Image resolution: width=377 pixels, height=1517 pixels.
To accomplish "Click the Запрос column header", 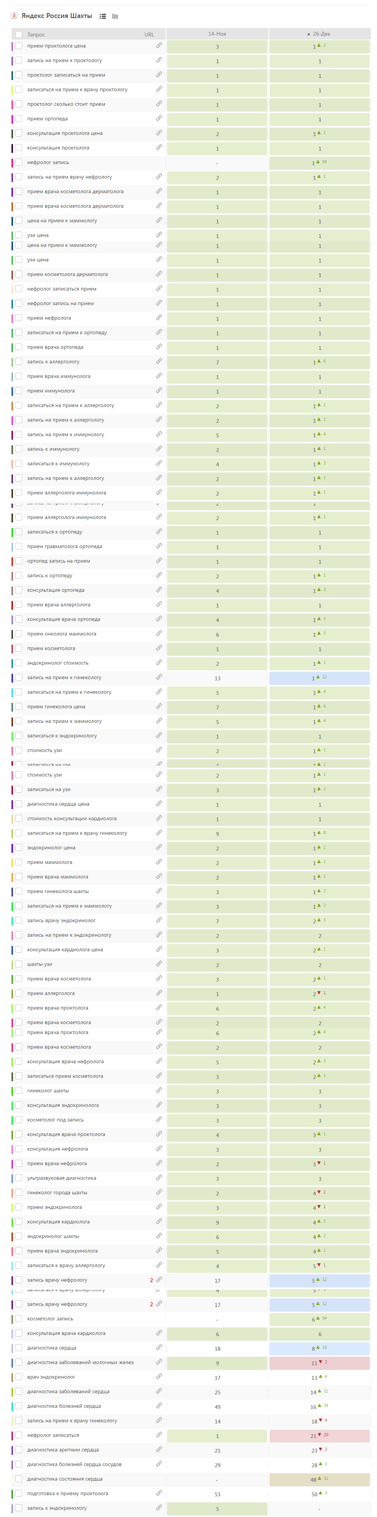I will click(x=36, y=35).
